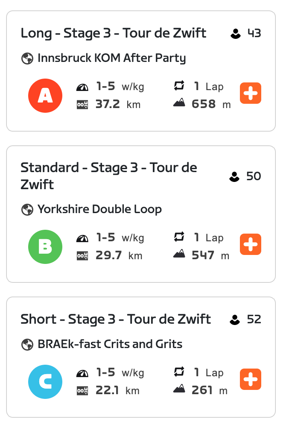
Task: Click the participants icon showing 43 riders
Action: (x=235, y=33)
